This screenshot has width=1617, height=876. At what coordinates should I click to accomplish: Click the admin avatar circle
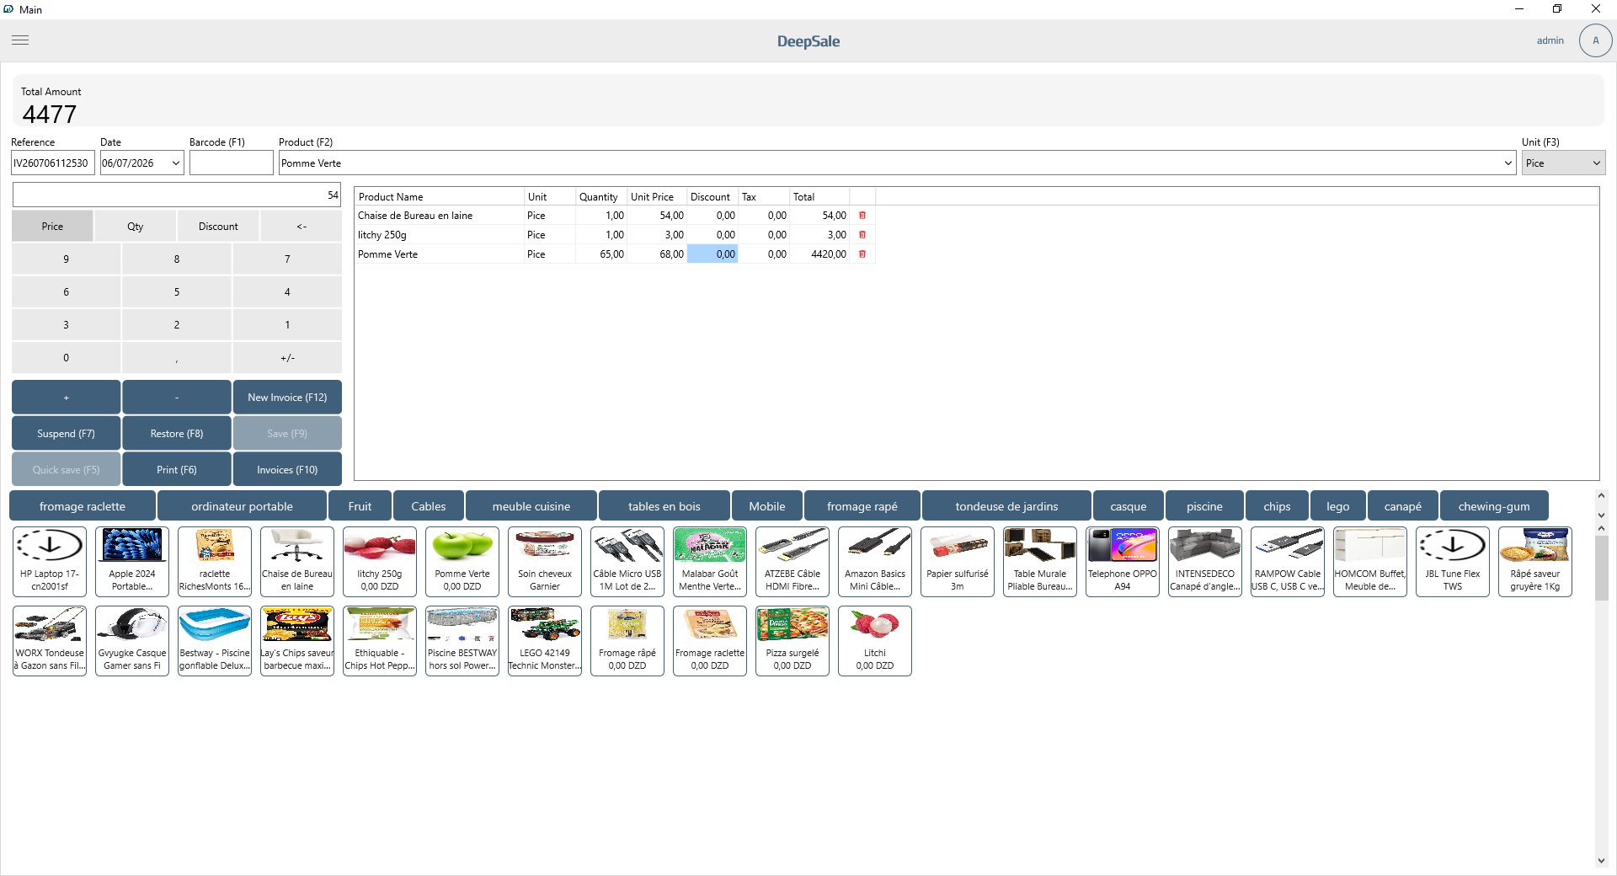1595,40
